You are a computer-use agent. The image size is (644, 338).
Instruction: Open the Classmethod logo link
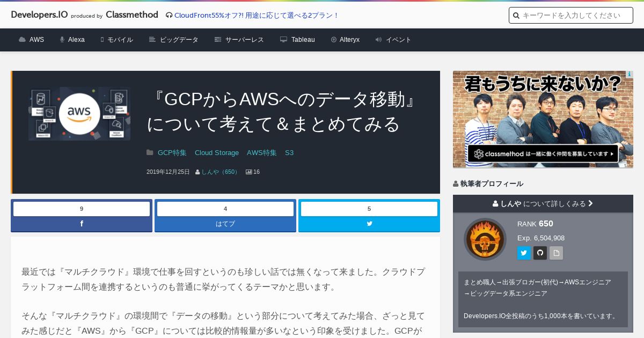pos(132,14)
